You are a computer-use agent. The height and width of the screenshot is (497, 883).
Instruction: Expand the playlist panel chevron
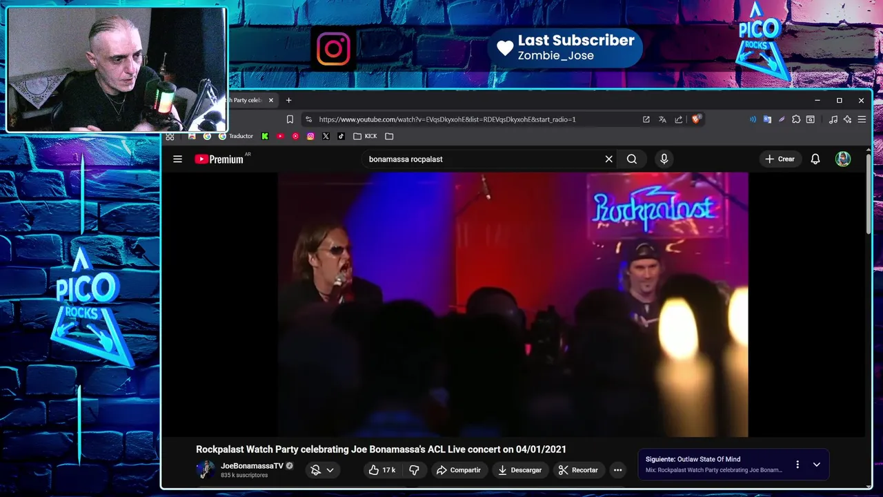[816, 465]
